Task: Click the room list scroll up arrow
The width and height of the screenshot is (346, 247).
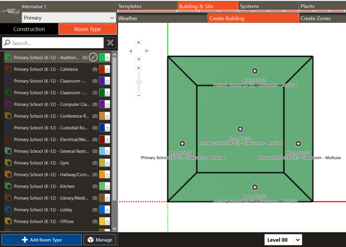Action: coord(114,55)
